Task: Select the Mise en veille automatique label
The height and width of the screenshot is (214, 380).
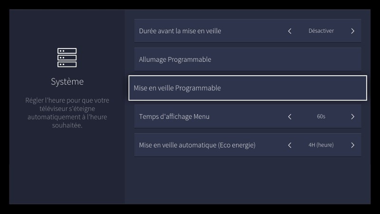Action: coord(197,145)
